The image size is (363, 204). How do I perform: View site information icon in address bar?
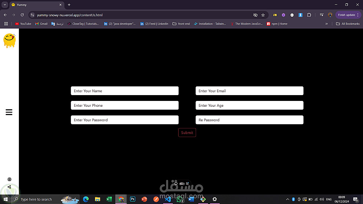coord(32,15)
